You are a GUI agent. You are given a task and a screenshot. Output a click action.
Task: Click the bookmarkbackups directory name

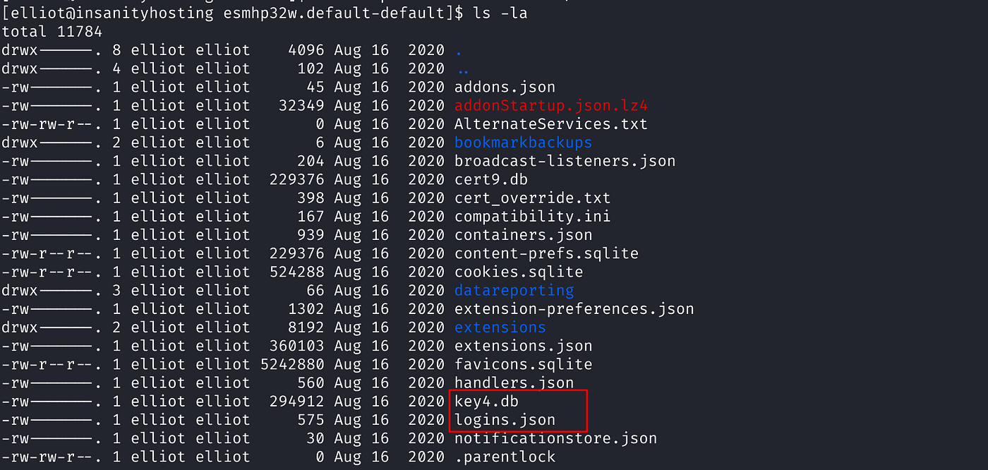pyautogui.click(x=523, y=143)
